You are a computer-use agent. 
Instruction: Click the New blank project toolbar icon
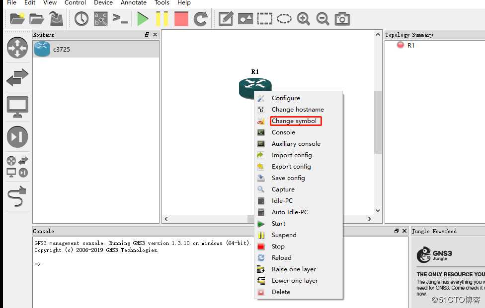[17, 19]
